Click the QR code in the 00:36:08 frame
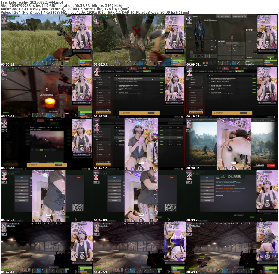This screenshot has width=279, height=274. click(x=171, y=208)
